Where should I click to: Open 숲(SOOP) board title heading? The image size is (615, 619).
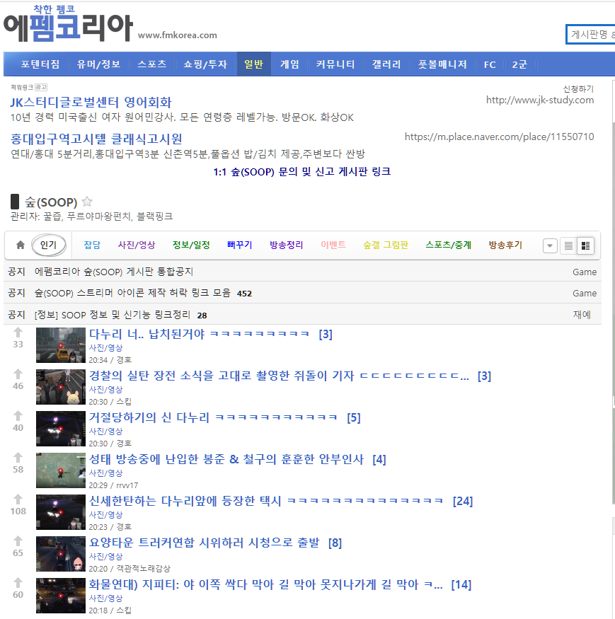51,202
